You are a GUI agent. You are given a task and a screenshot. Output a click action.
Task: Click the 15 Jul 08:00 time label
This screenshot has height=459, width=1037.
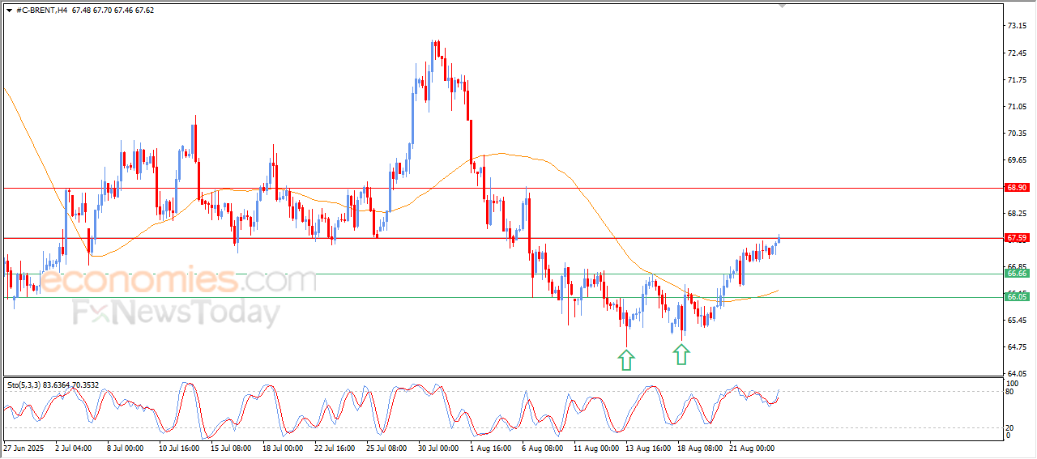coord(231,447)
